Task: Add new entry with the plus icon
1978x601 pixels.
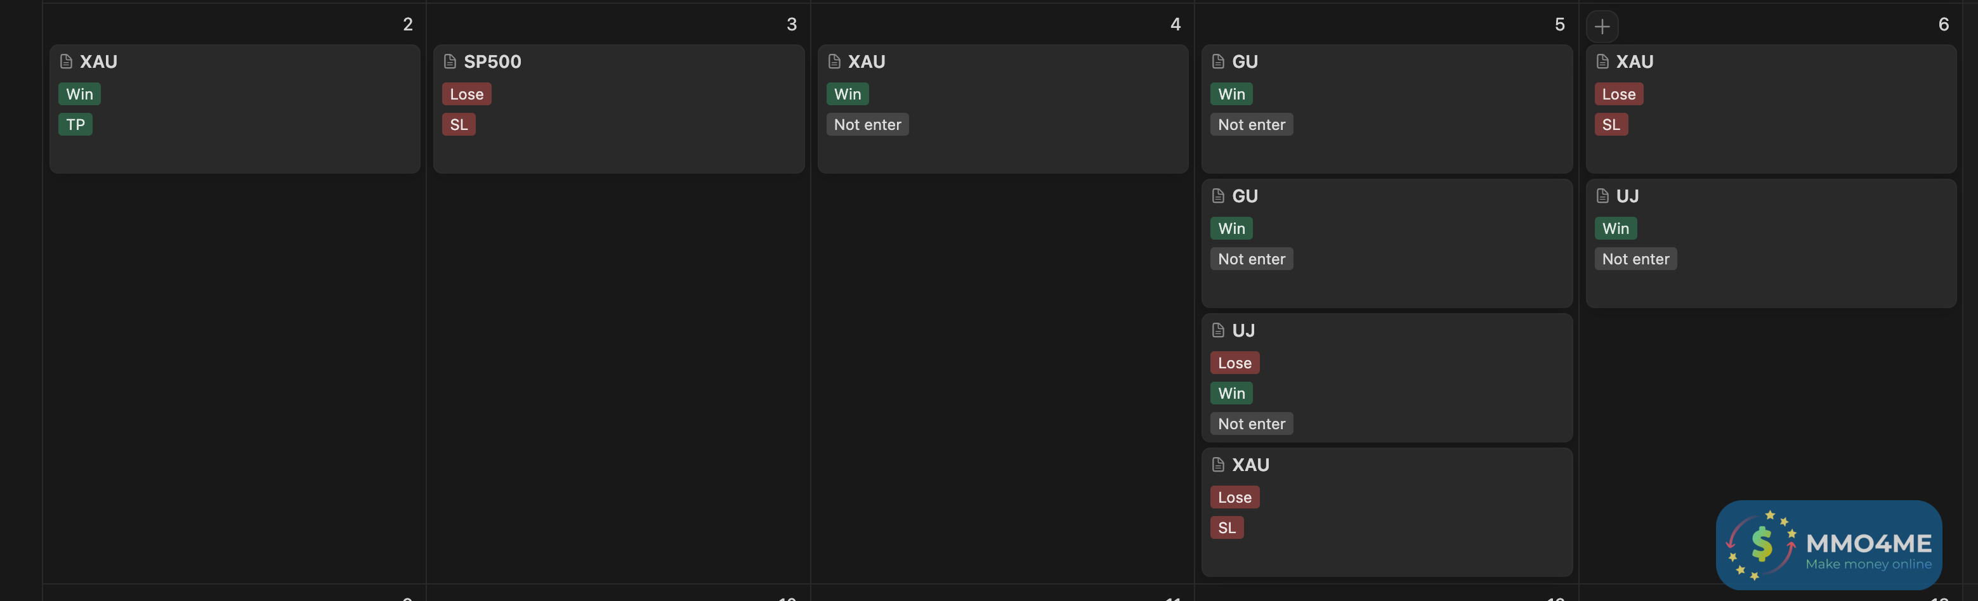Action: click(1602, 27)
